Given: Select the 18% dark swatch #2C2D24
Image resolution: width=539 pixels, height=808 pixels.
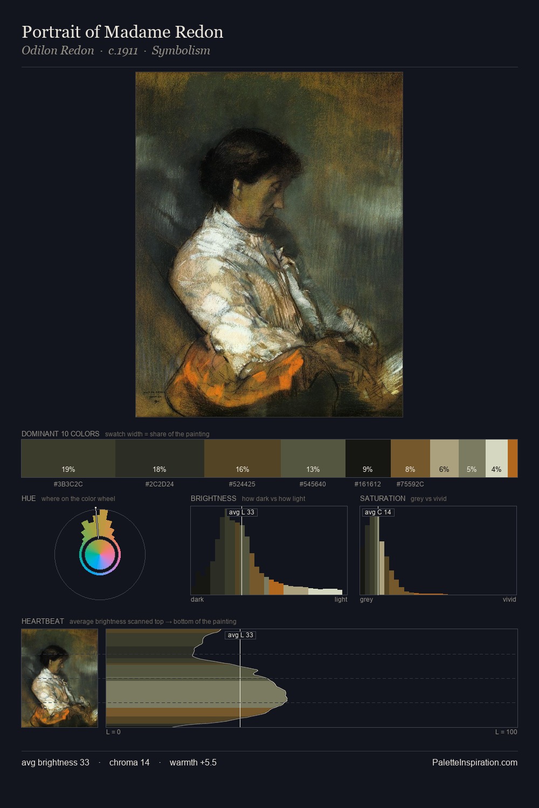Looking at the screenshot, I should point(160,458).
